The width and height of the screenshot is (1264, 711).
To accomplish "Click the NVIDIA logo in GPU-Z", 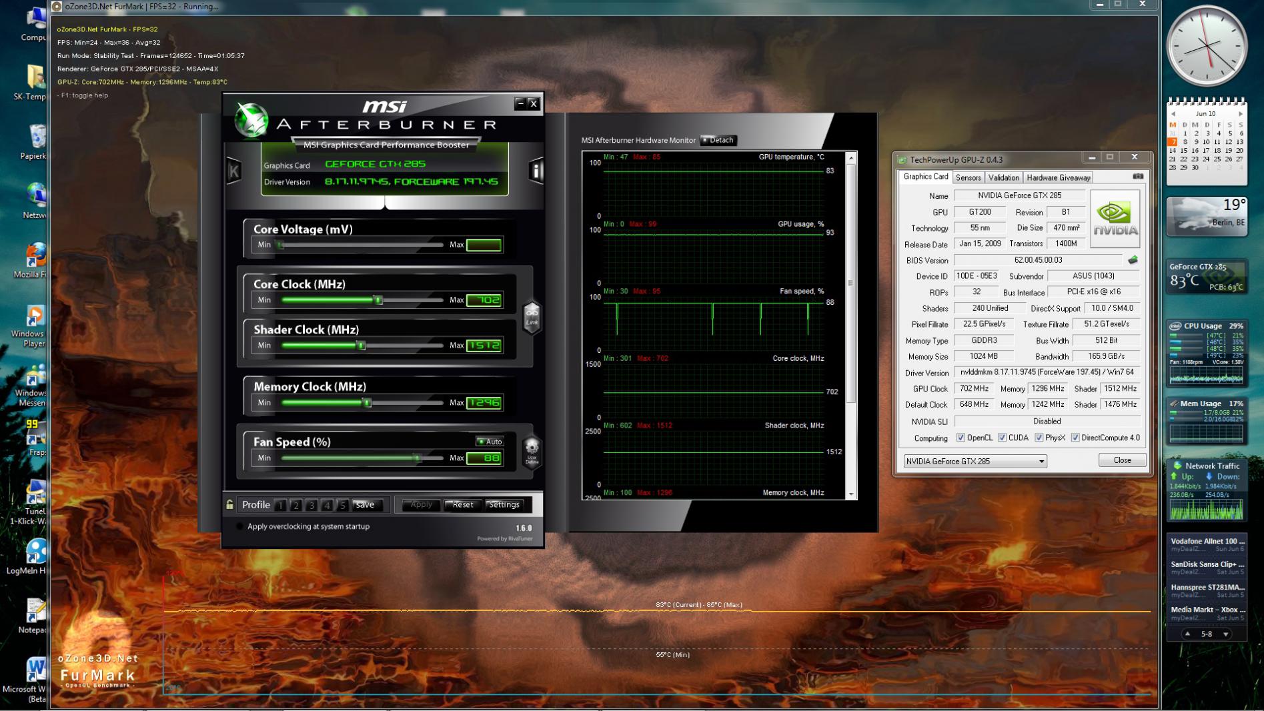I will point(1115,219).
